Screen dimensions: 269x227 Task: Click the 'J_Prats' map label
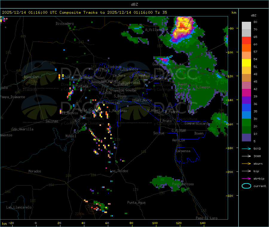[x=166, y=121]
